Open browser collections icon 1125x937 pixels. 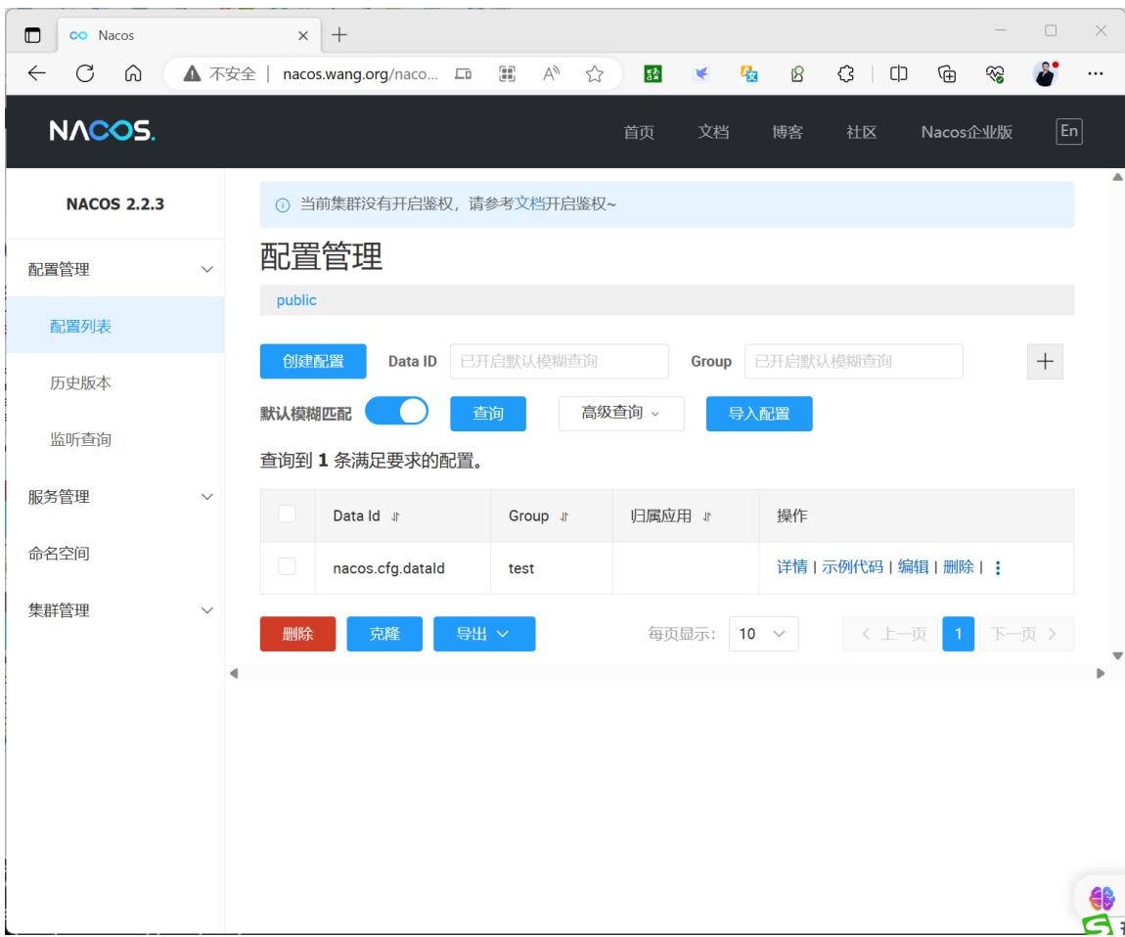(x=947, y=73)
